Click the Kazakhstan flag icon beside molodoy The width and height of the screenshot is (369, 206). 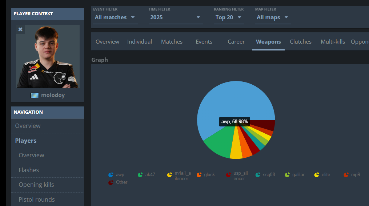click(35, 95)
